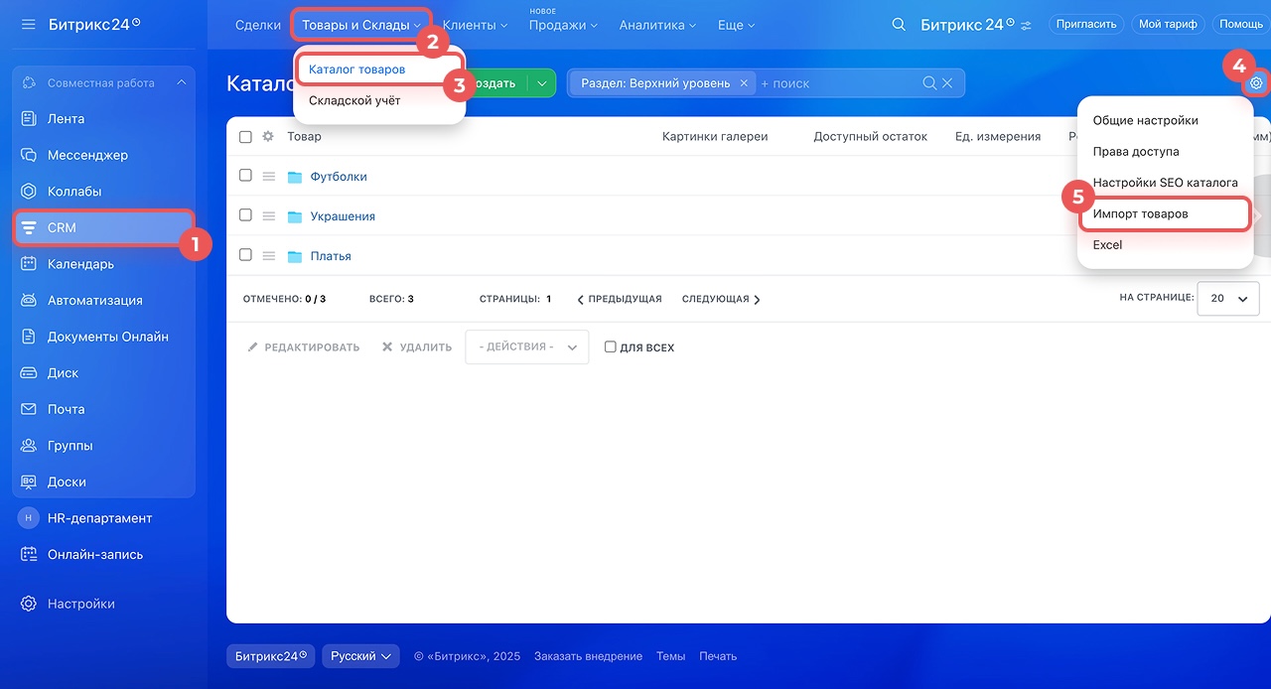Open the Русский language dropdown
The image size is (1271, 689).
pos(360,656)
